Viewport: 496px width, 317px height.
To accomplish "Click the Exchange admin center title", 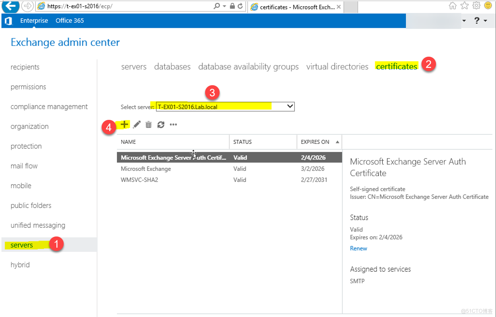I will (x=65, y=42).
